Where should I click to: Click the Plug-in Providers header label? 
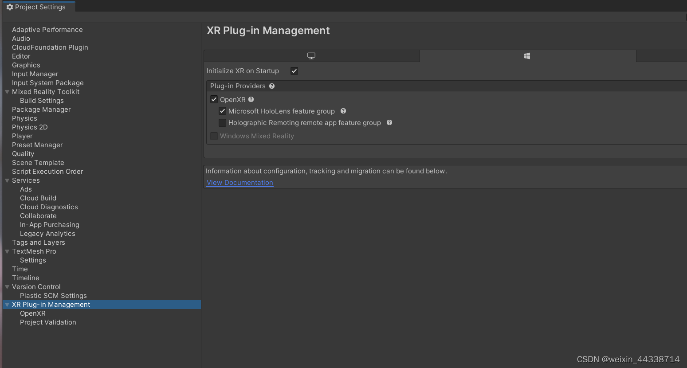[238, 86]
